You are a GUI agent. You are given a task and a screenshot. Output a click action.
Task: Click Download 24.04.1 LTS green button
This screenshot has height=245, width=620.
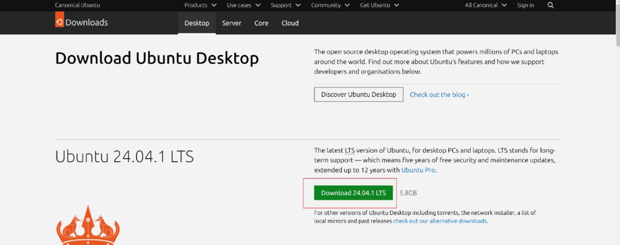[x=353, y=193]
